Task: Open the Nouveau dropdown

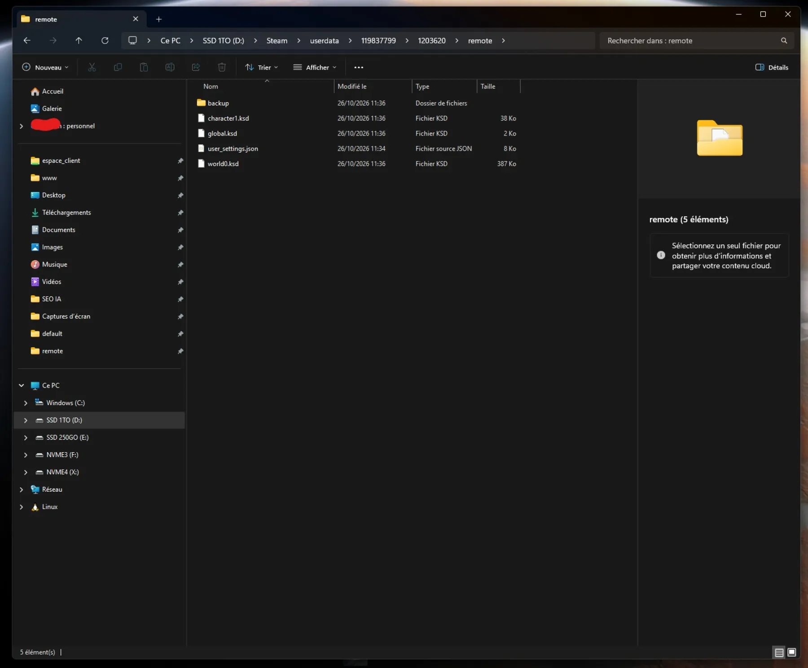Action: 45,67
